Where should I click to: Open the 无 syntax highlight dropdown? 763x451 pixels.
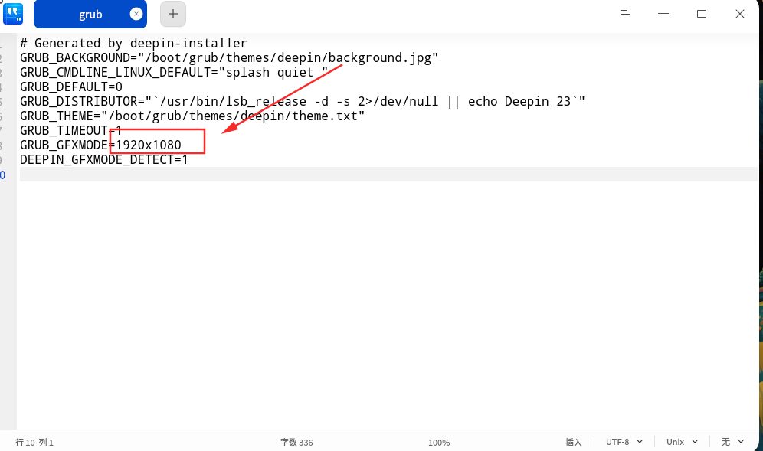(x=732, y=442)
